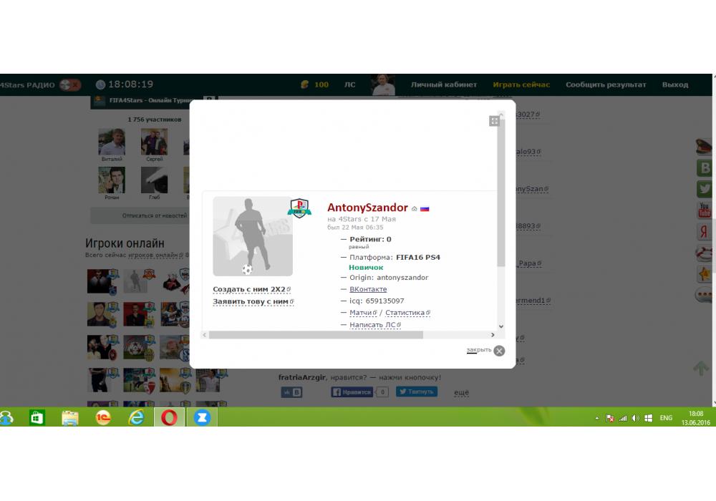716x501 pixels.
Task: Select Играть сейчас in the top menu
Action: tap(521, 84)
